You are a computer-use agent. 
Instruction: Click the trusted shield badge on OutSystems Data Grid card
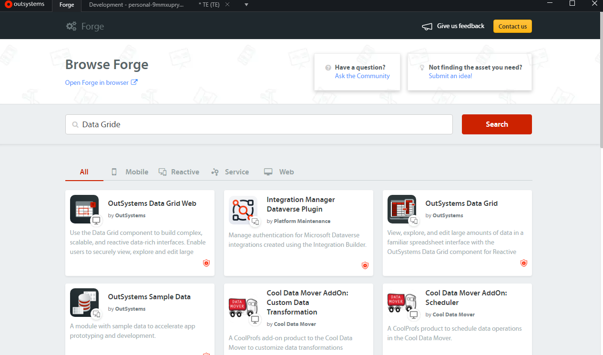(523, 263)
